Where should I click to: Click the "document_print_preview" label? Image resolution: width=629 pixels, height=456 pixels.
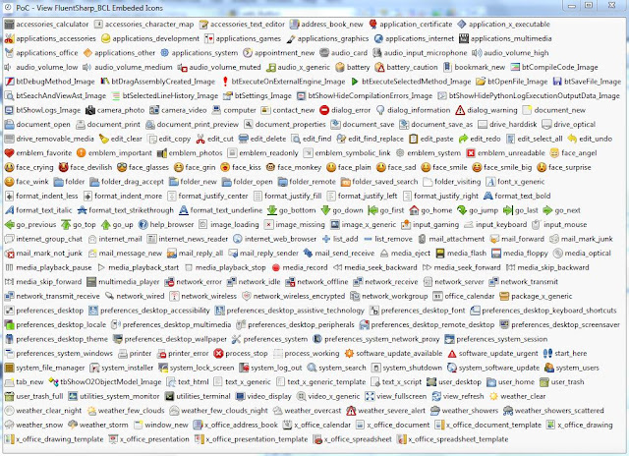tap(198, 125)
